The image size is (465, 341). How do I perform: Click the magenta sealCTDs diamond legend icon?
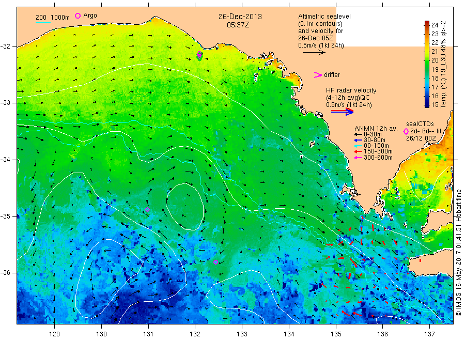pyautogui.click(x=406, y=131)
